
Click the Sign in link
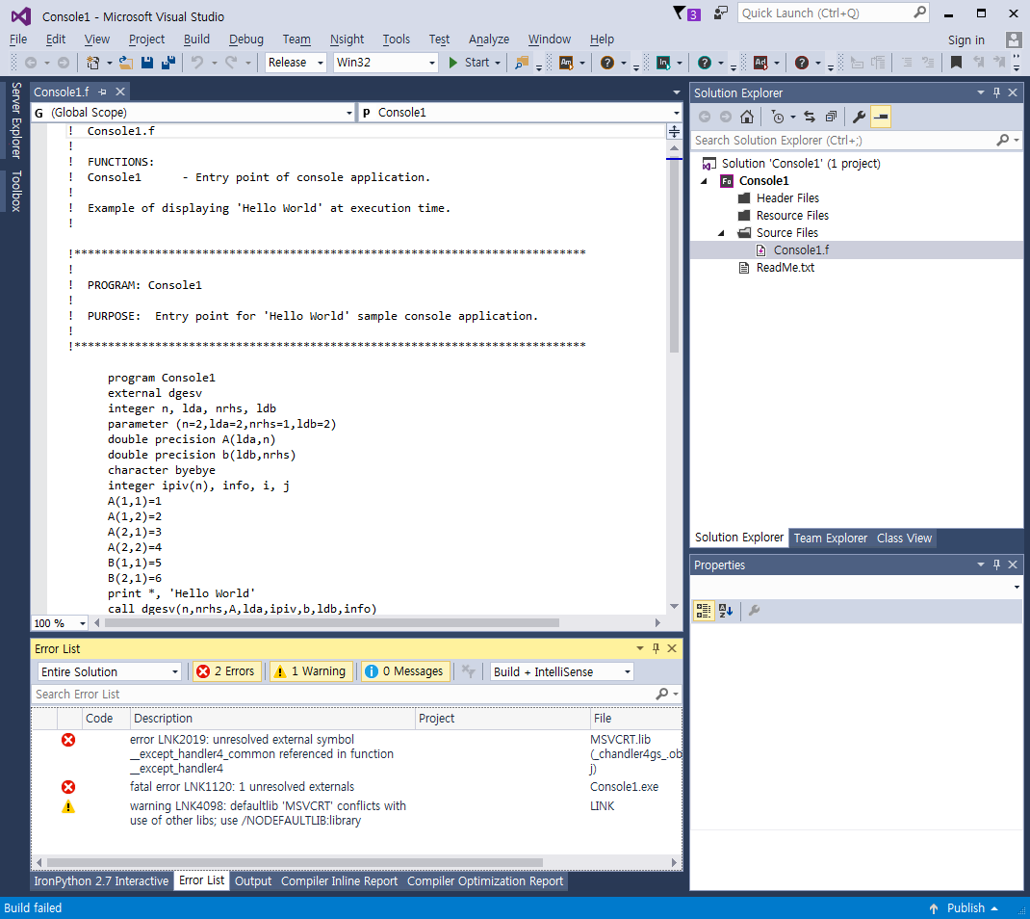coord(966,39)
